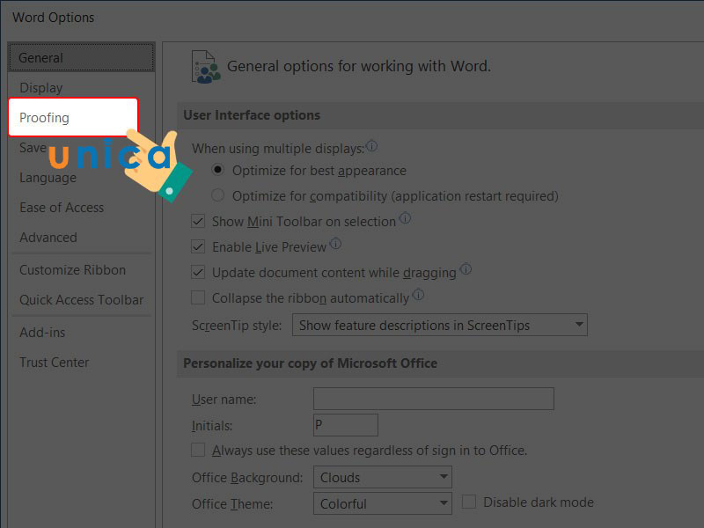Click the User Interface options heading

[x=252, y=115]
